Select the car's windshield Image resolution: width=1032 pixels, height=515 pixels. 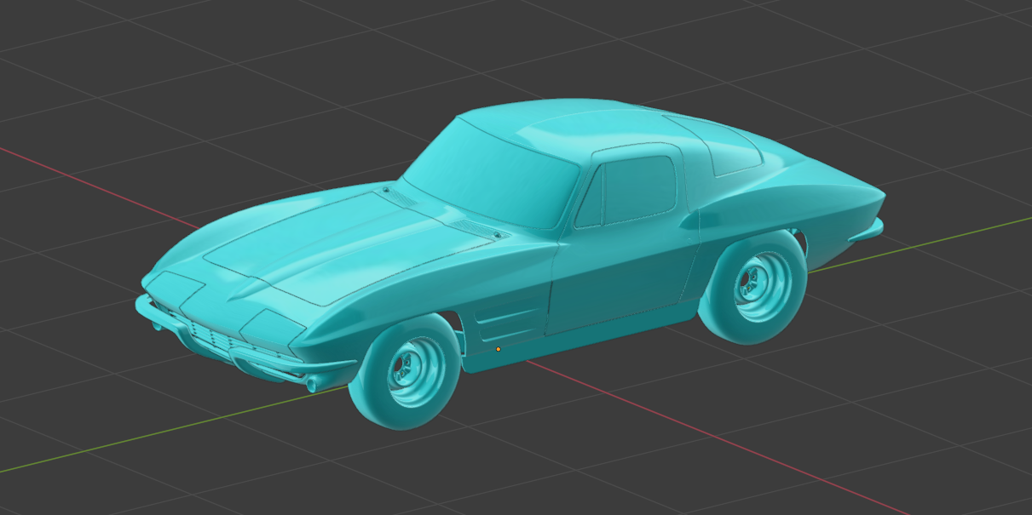tap(492, 172)
